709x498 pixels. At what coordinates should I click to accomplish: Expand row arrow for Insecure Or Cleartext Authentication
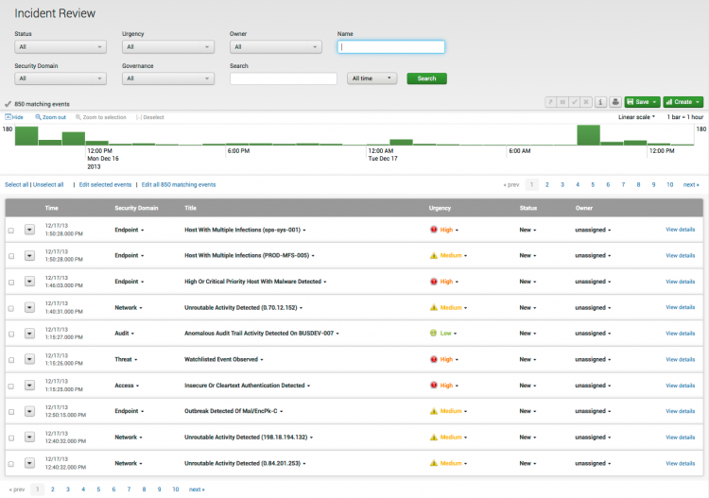(x=29, y=385)
